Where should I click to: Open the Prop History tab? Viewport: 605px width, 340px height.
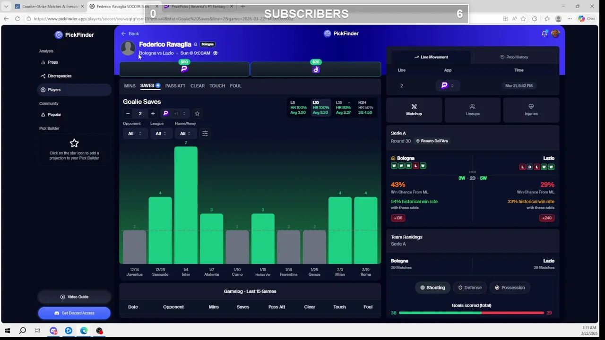click(x=514, y=57)
